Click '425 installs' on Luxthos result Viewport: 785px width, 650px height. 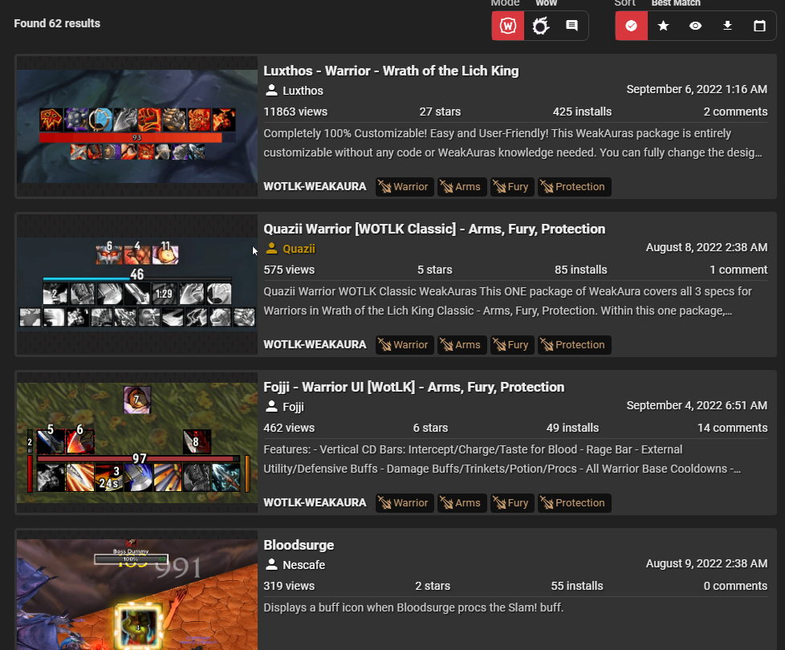tap(582, 112)
